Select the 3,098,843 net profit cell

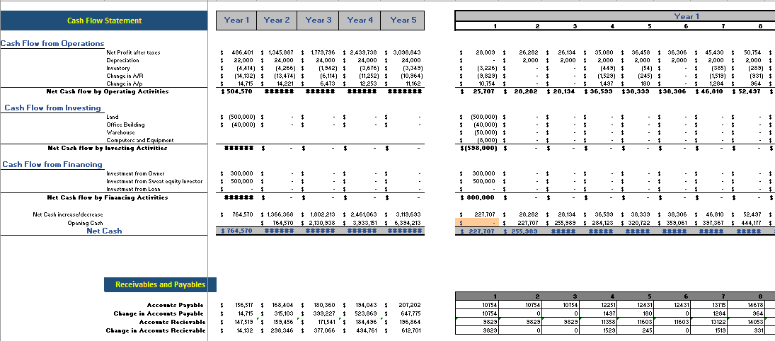pyautogui.click(x=403, y=52)
